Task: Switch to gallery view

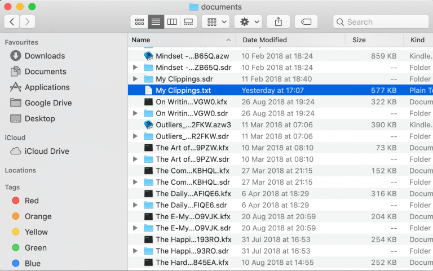Action: tap(188, 22)
